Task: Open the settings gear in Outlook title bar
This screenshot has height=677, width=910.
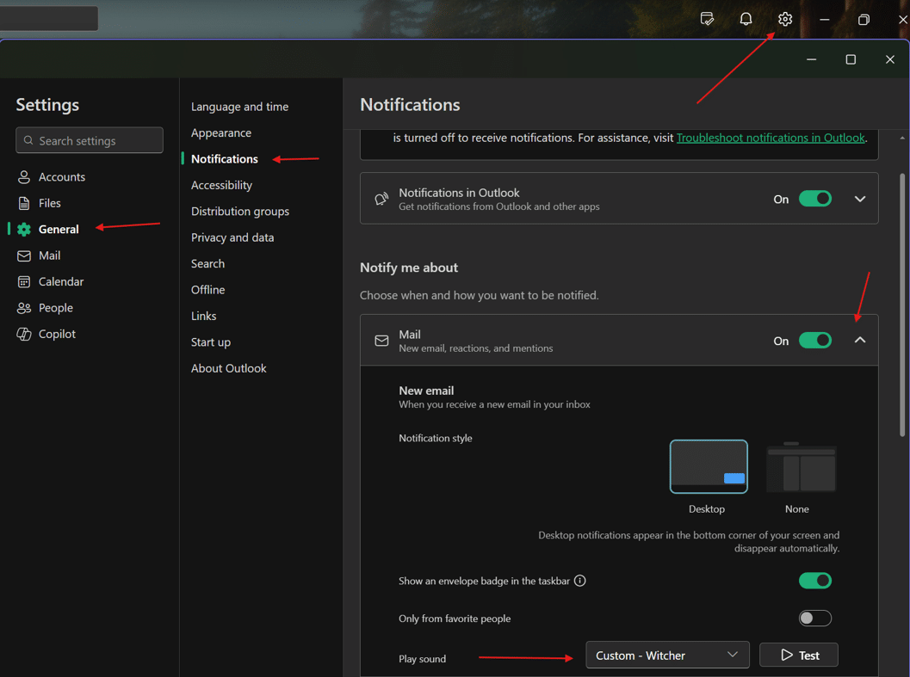Action: (x=784, y=19)
